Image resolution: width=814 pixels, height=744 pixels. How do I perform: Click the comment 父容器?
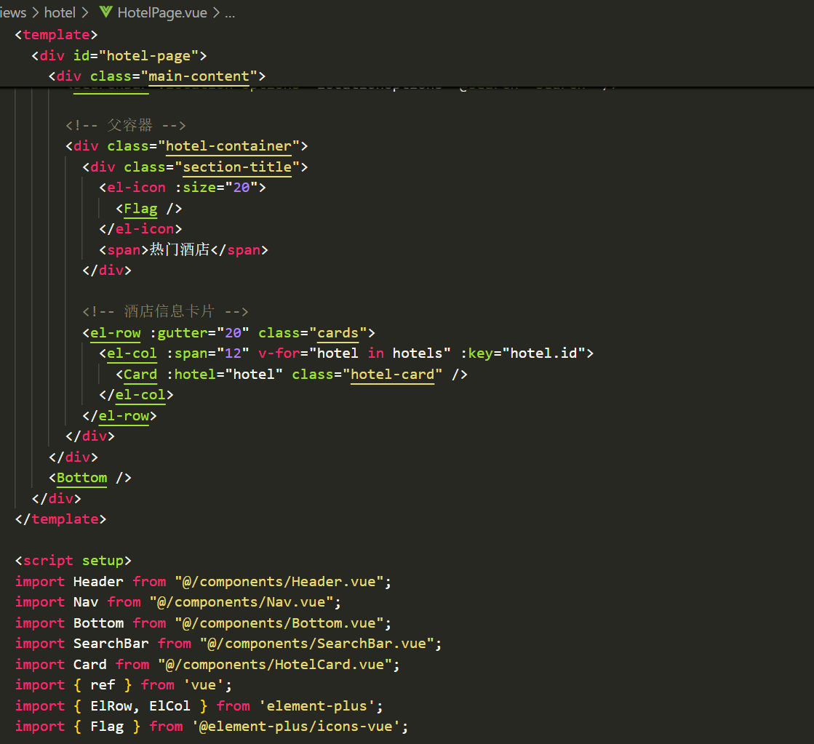click(x=126, y=125)
